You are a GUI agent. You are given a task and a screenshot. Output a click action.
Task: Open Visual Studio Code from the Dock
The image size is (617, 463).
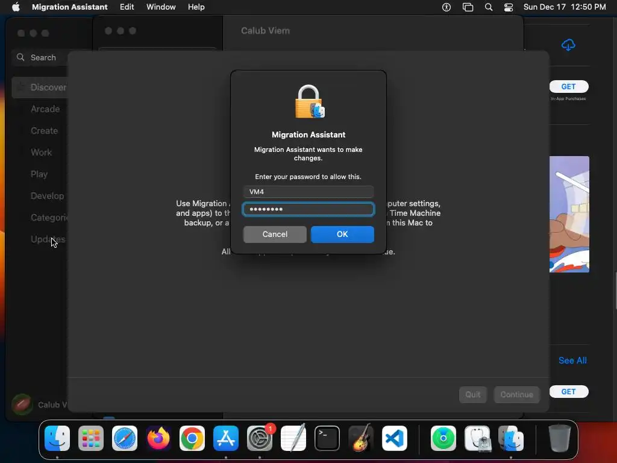tap(394, 438)
